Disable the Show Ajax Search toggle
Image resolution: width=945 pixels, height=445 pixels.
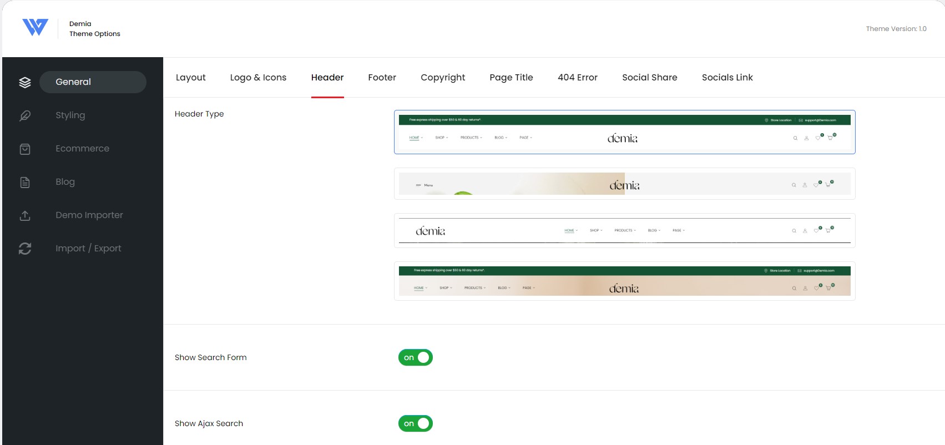416,423
